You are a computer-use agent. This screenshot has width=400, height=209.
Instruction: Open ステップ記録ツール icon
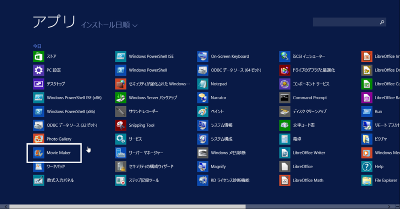pos(120,180)
